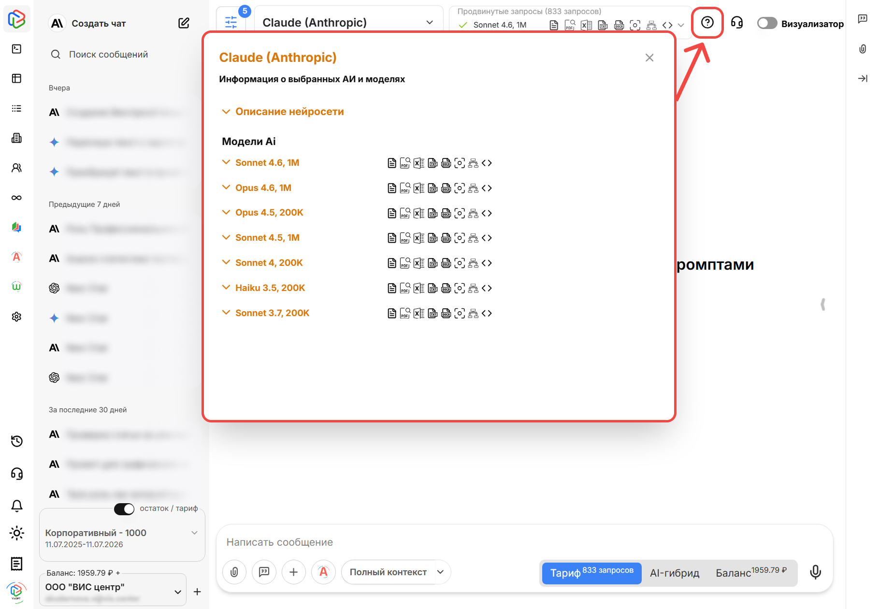Select the Тариф 833 запросов tab

(x=591, y=573)
